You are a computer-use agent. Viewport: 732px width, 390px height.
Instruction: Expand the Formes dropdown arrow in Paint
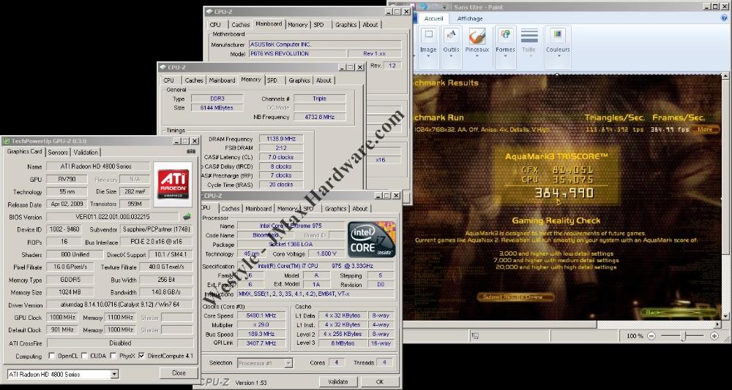(505, 56)
